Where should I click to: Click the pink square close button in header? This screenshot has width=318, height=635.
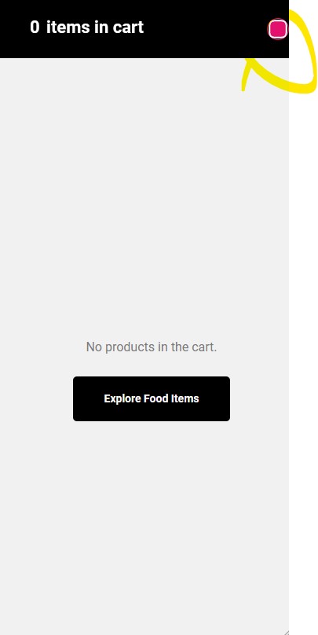pos(277,29)
